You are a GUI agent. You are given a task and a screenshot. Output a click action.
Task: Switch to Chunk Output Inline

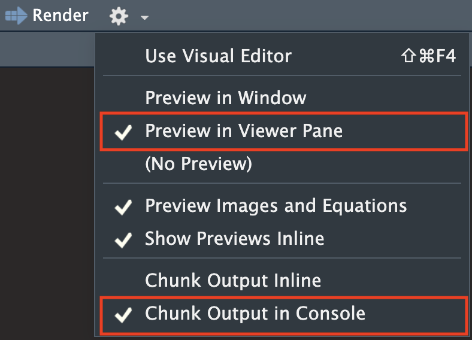coord(282,280)
